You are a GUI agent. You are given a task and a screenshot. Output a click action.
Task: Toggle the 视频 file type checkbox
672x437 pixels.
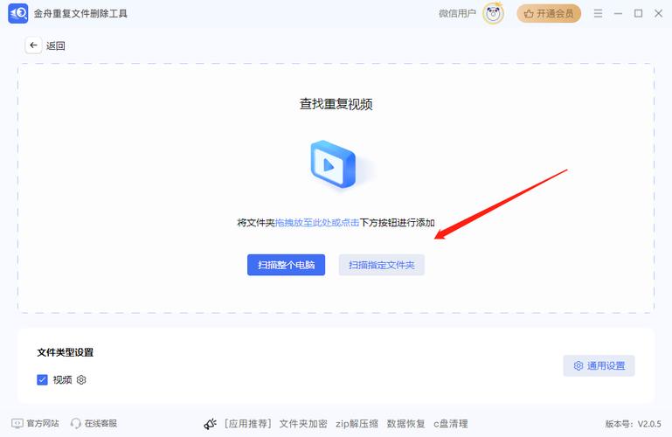[x=42, y=379]
